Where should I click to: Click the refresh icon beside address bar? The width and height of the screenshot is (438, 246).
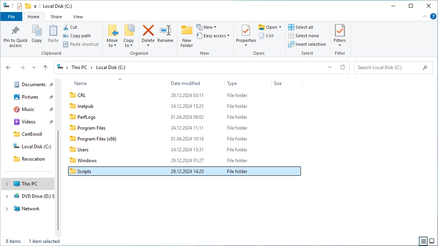(x=343, y=68)
